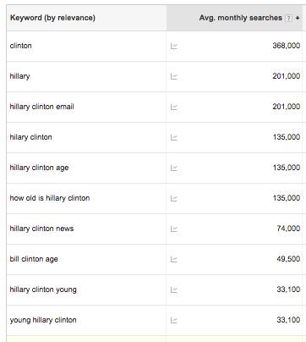Select how old is hillary clinton keyword
This screenshot has height=342, width=306.
click(x=50, y=198)
